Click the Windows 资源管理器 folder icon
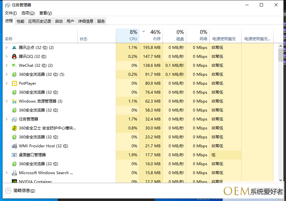286x201 pixels. pos(14,101)
